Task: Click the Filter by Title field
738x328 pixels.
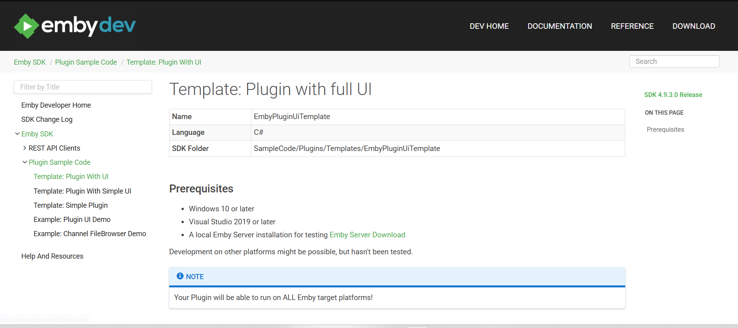Action: point(82,87)
